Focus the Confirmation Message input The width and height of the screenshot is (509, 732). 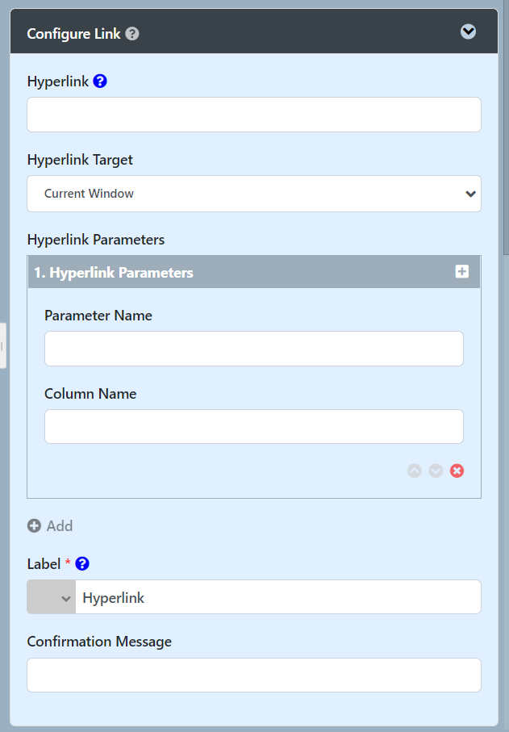coord(253,676)
